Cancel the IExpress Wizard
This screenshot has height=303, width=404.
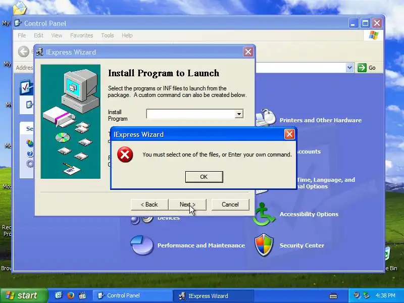click(x=230, y=205)
